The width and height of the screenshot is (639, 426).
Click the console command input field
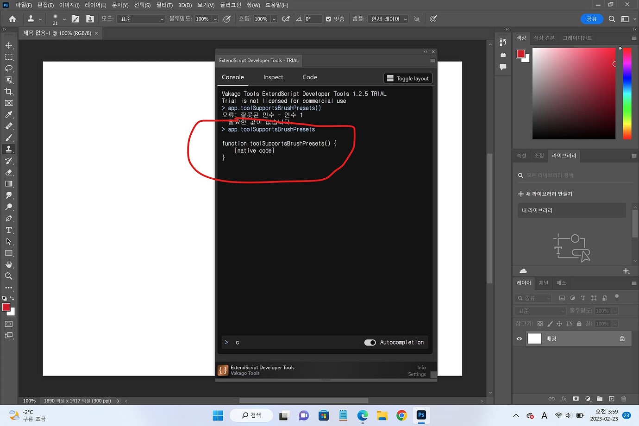[x=278, y=342]
